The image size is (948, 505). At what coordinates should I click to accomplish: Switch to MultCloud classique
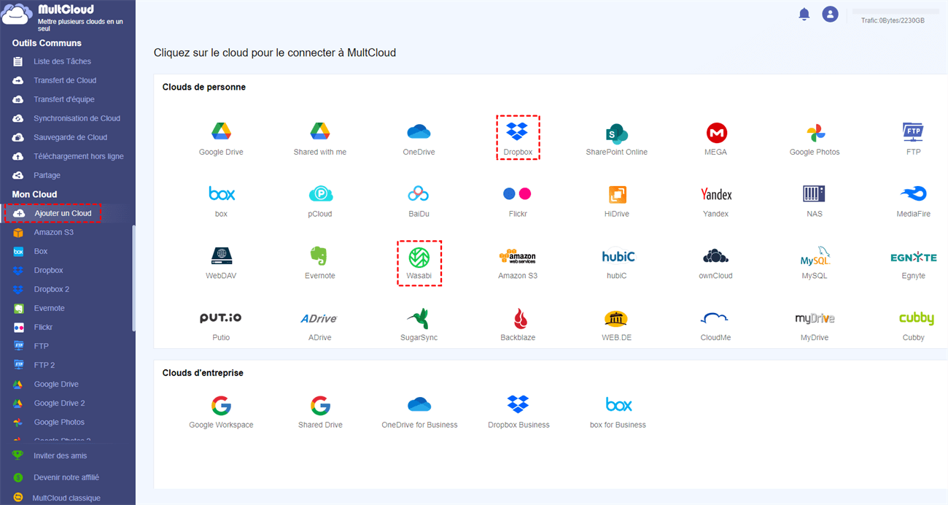pos(66,498)
